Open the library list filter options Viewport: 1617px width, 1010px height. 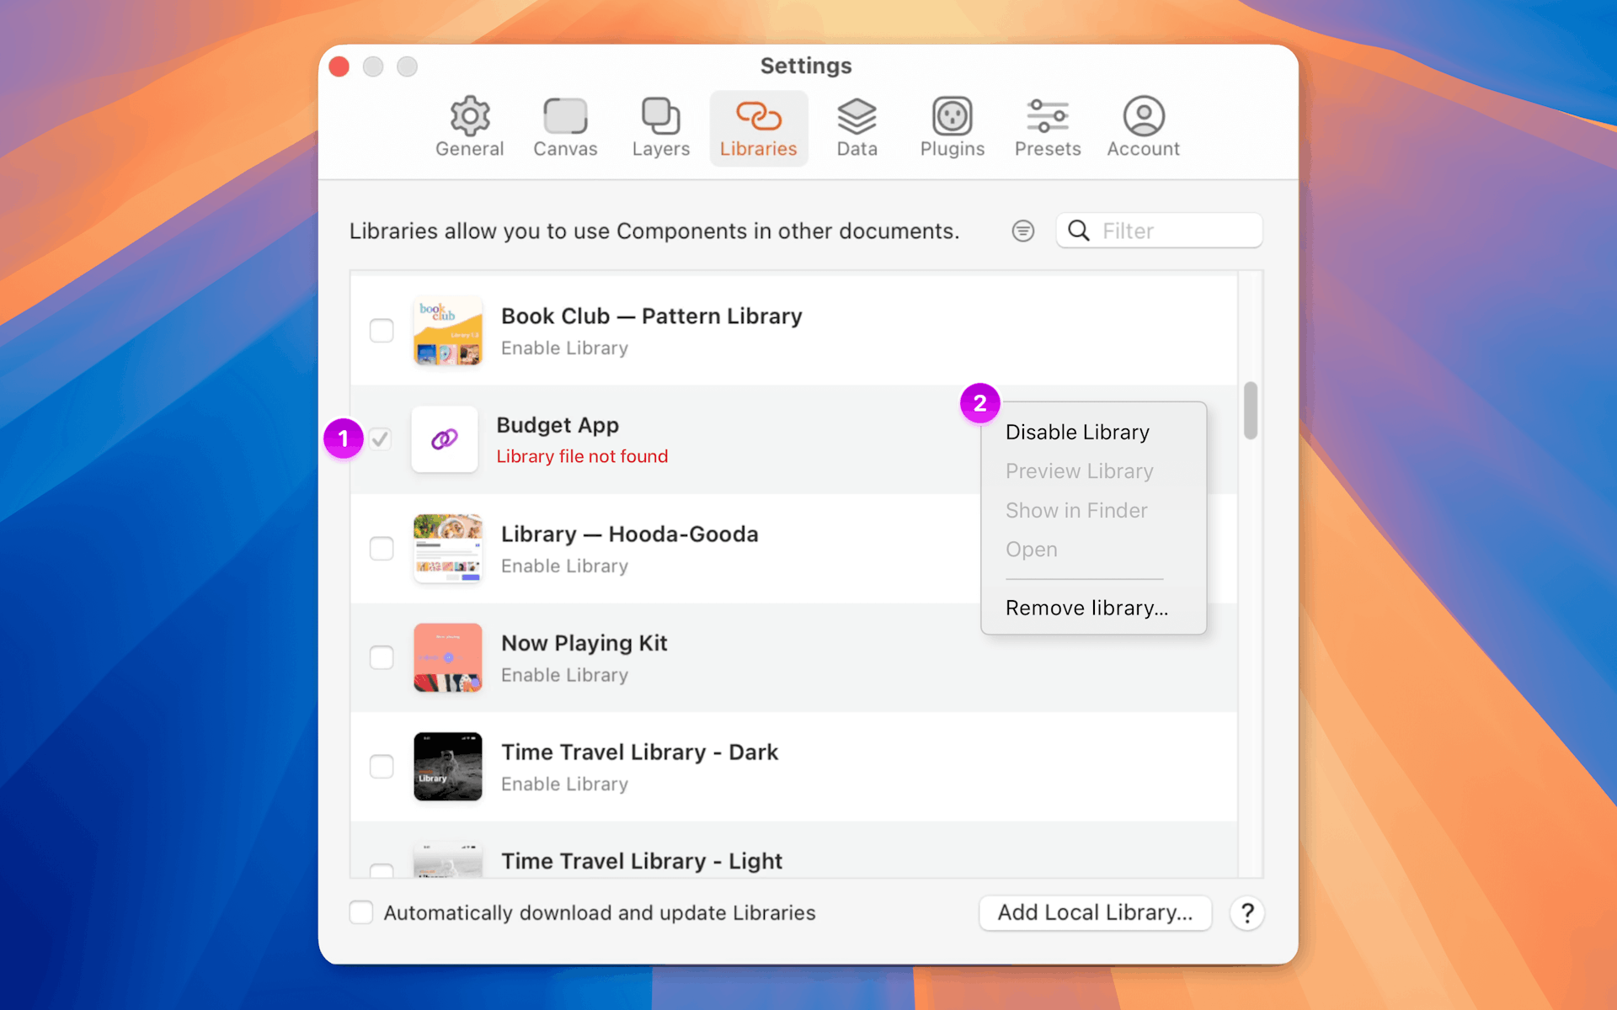1022,231
